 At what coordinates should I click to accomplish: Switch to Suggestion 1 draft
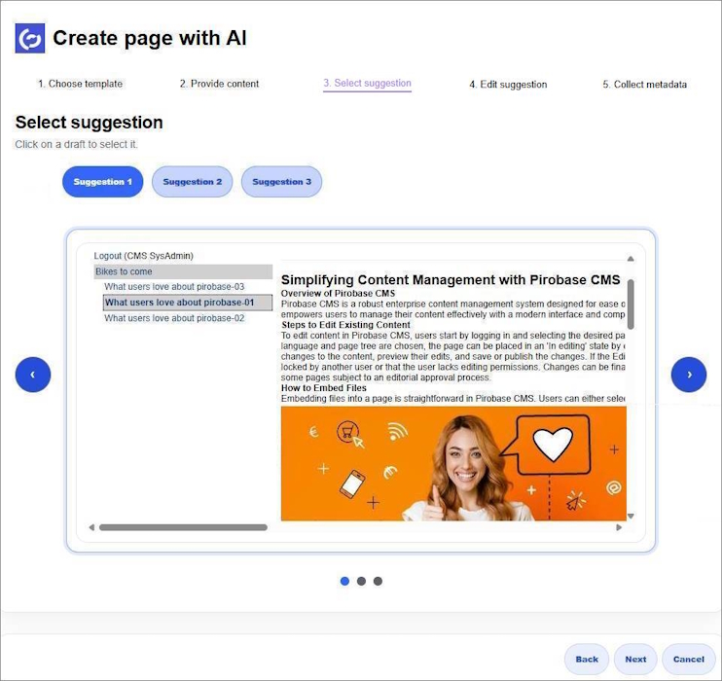[102, 182]
